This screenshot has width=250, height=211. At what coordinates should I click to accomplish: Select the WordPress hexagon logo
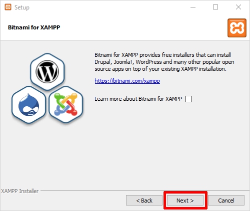point(47,72)
